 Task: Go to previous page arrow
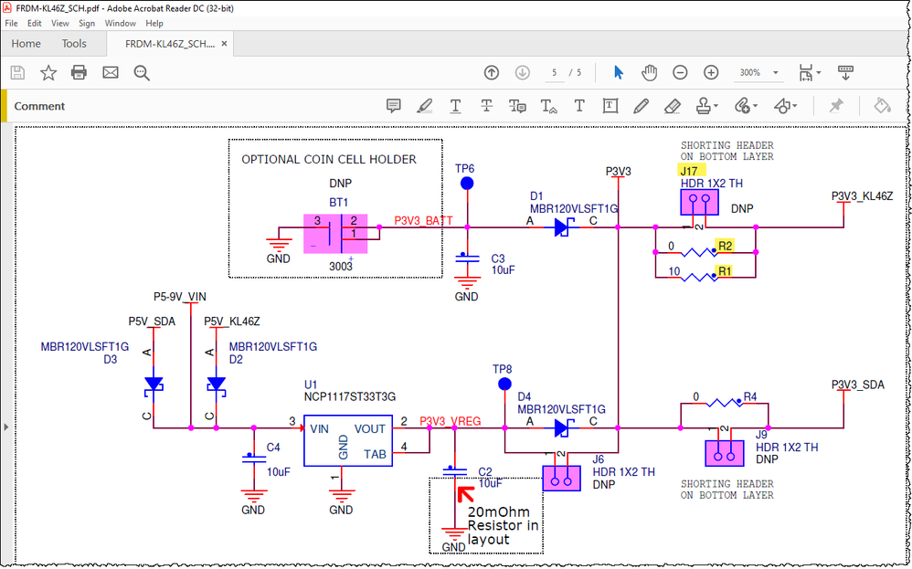492,73
